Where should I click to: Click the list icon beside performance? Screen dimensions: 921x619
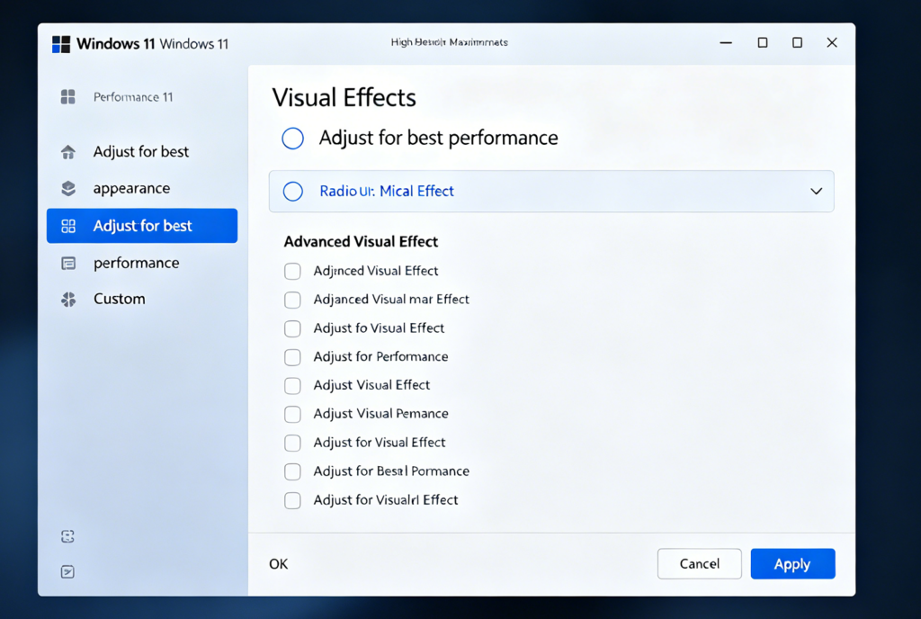68,263
